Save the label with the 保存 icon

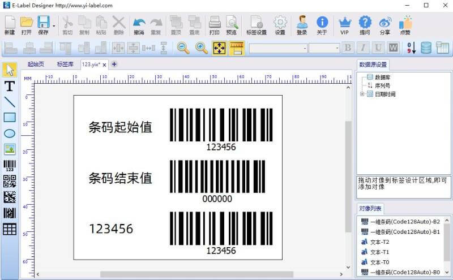tap(44, 25)
